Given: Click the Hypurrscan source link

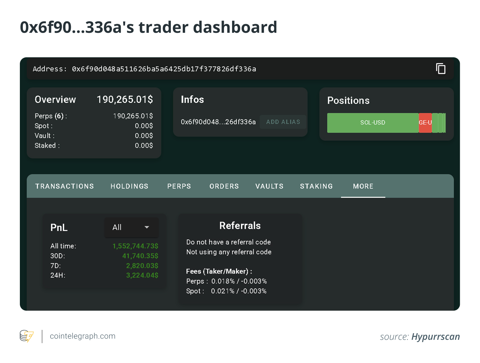Looking at the screenshot, I should [x=435, y=337].
